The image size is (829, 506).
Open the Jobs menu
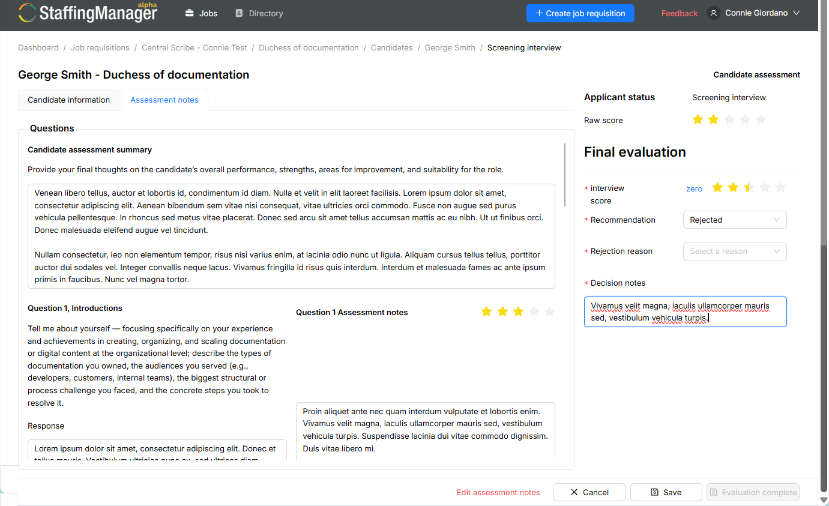201,13
